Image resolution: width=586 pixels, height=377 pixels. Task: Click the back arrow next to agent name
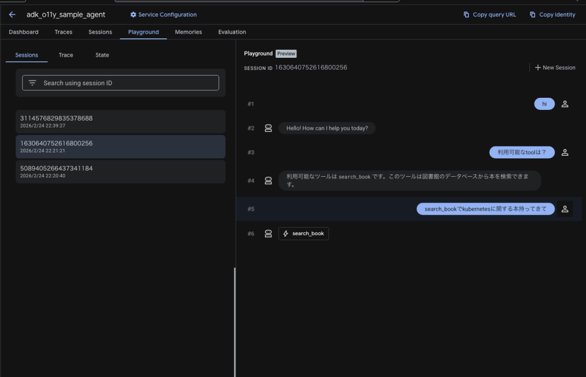tap(12, 14)
